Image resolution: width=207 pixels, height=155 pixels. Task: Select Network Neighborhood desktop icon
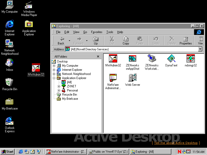coord(10,47)
